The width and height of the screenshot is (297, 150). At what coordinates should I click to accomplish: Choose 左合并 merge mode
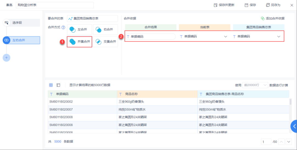click(x=79, y=30)
